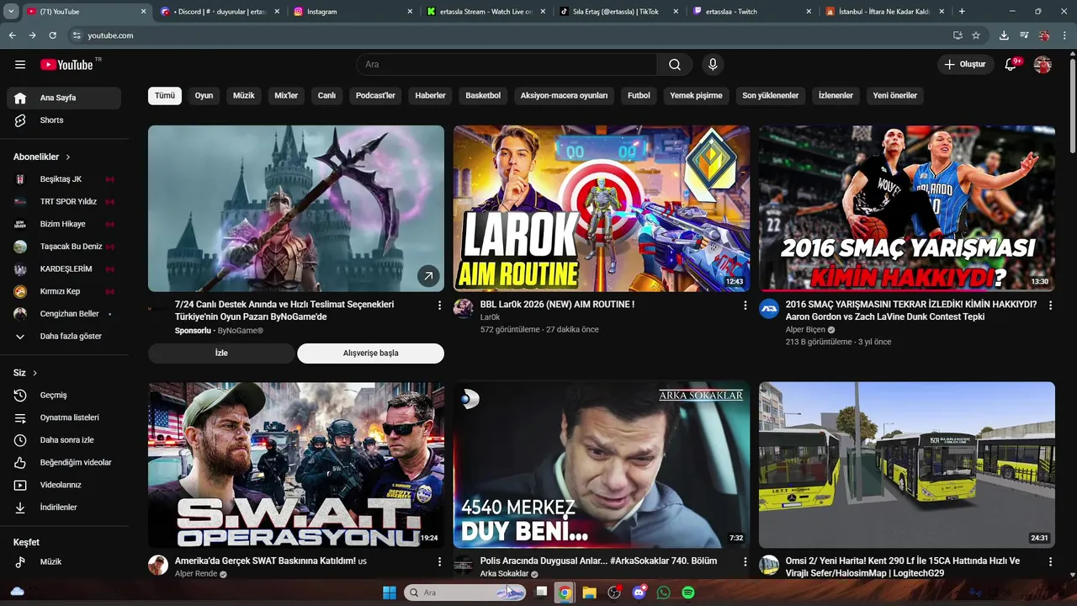Viewport: 1077px width, 606px height.
Task: Open more options for Arka Sokaklar video
Action: [745, 561]
